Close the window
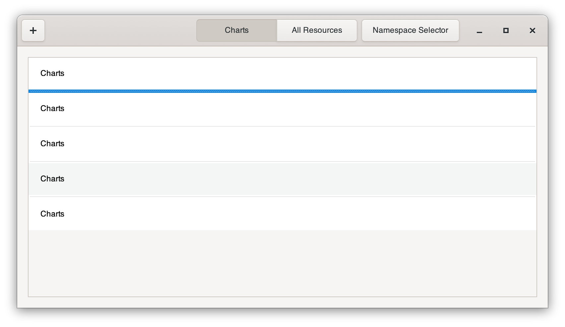565x327 pixels. (533, 31)
